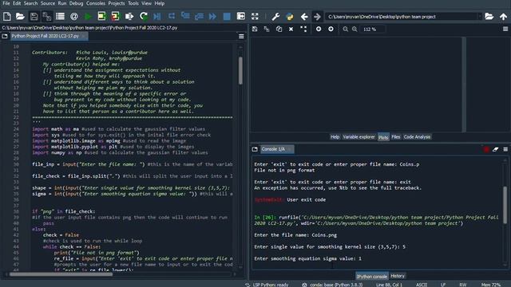Screen dimensions: 511x287
Task: Switch to the Files tab
Action: (x=396, y=137)
